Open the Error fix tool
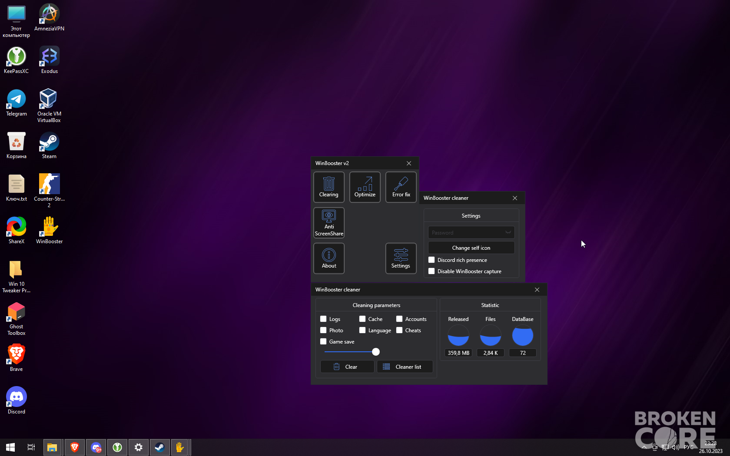 [401, 187]
